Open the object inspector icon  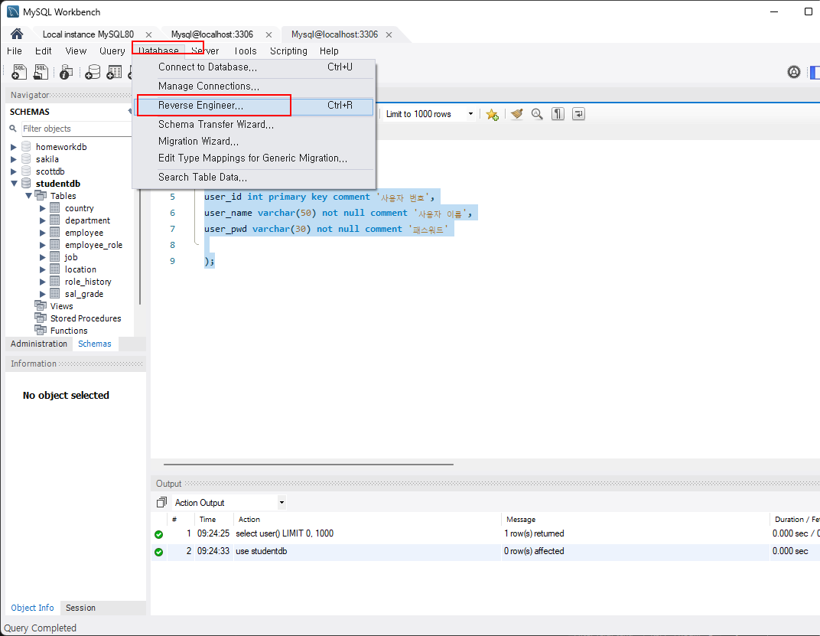(x=66, y=72)
